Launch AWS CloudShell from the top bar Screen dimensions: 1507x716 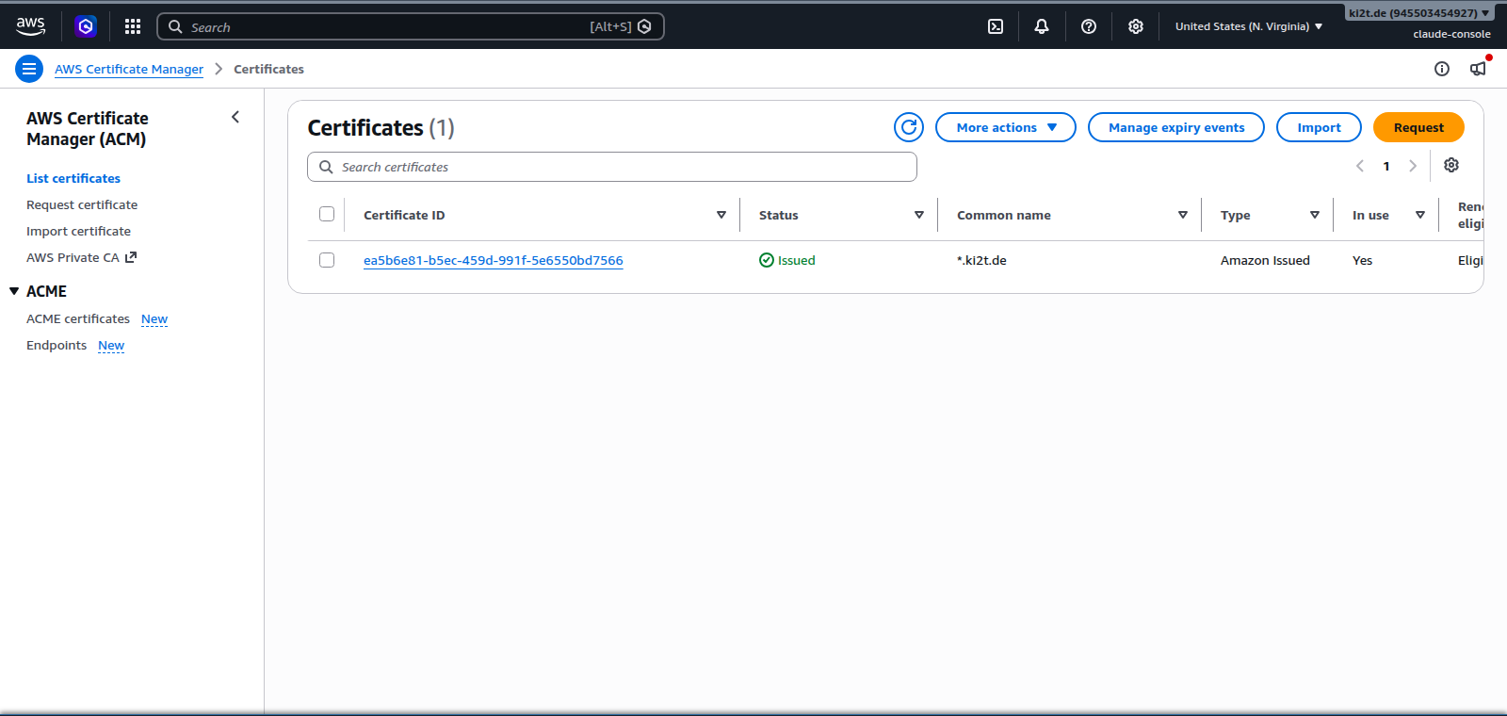pos(996,26)
